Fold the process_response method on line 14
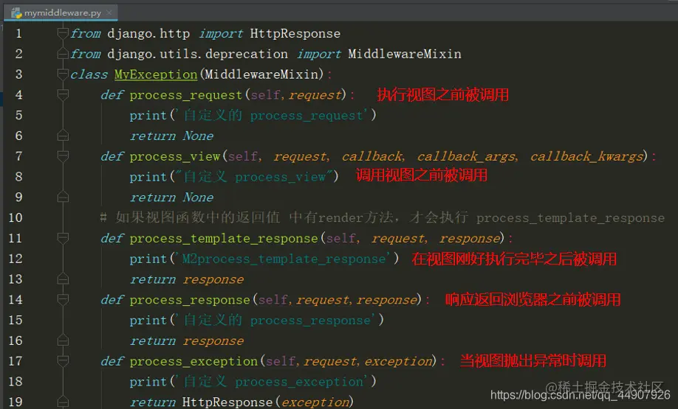 tap(63, 299)
